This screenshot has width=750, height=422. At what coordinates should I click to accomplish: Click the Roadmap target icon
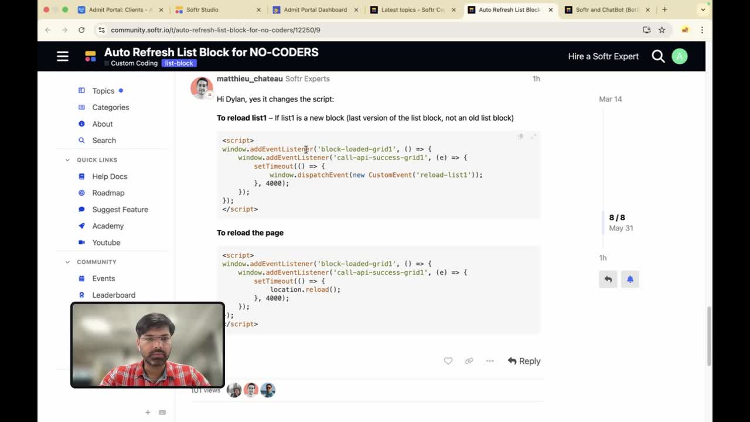(81, 193)
